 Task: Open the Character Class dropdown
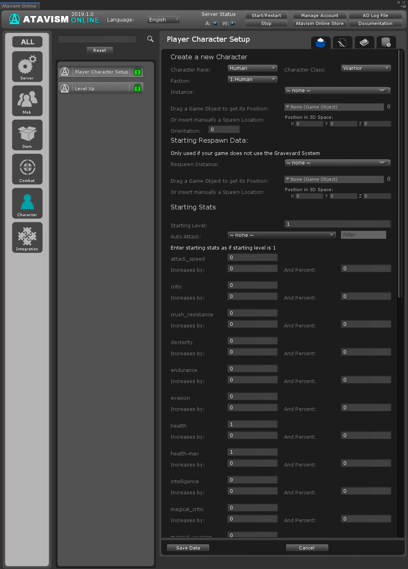coord(366,68)
